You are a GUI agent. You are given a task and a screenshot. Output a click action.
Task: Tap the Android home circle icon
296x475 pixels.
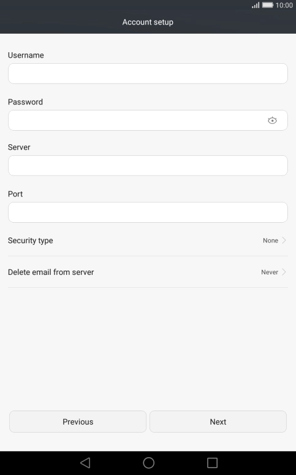pyautogui.click(x=148, y=463)
